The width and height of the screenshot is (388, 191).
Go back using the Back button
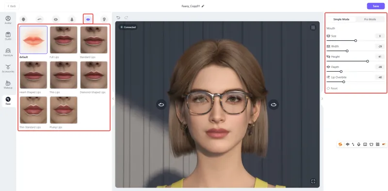pyautogui.click(x=11, y=6)
